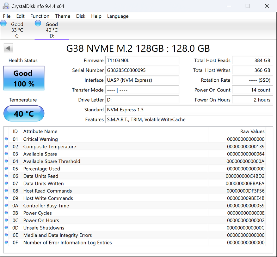The width and height of the screenshot is (277, 257).
Task: Select the C: drive status orb
Action: coord(3,23)
